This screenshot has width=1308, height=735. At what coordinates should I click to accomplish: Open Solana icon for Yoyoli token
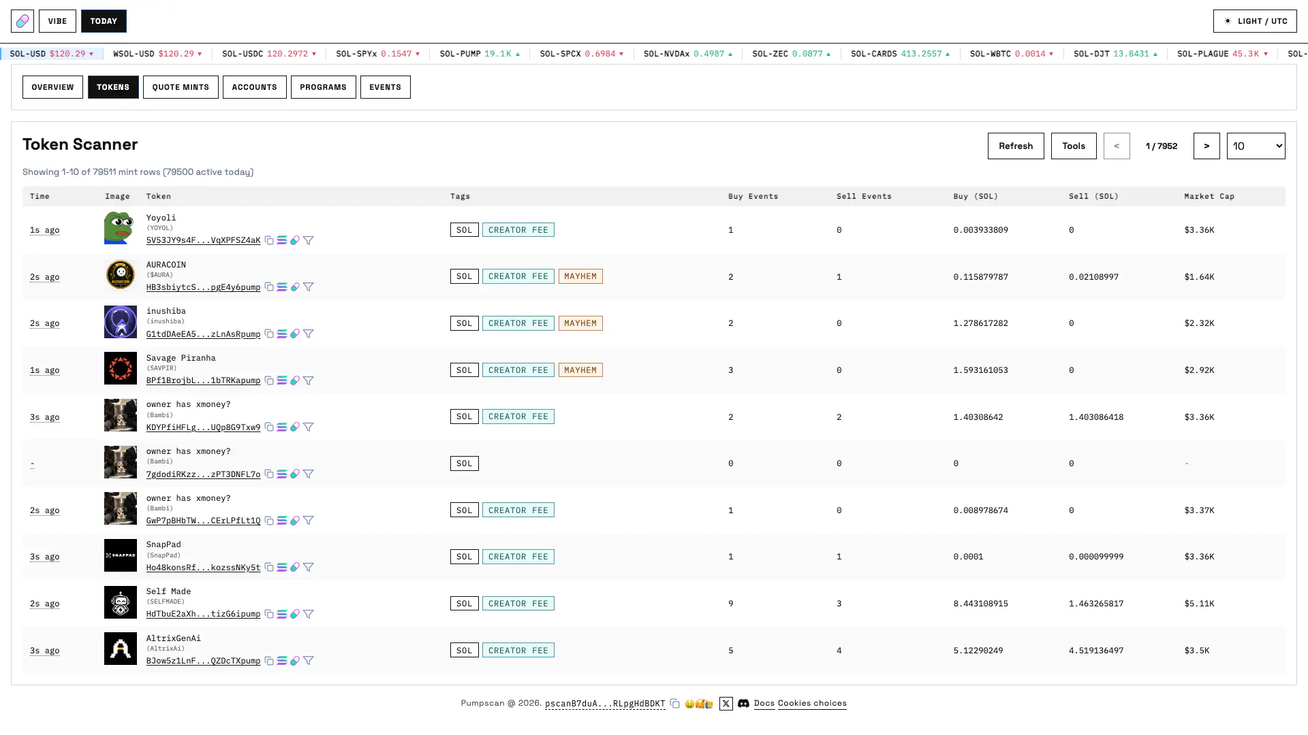pos(282,240)
